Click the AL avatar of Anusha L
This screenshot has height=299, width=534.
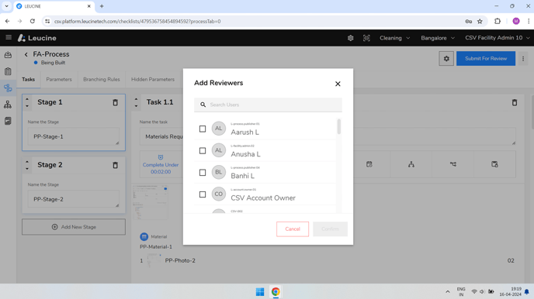click(219, 150)
